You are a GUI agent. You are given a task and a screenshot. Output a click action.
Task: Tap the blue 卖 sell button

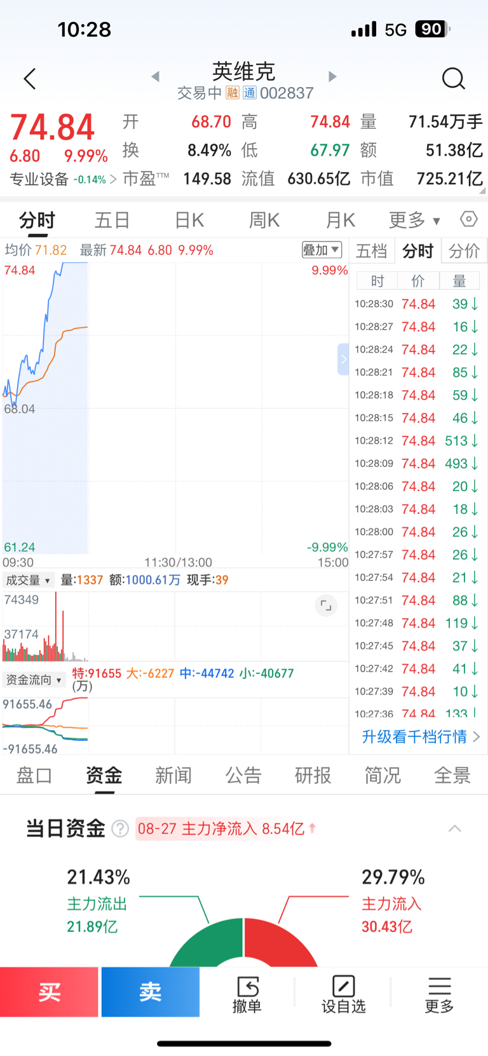click(x=151, y=992)
